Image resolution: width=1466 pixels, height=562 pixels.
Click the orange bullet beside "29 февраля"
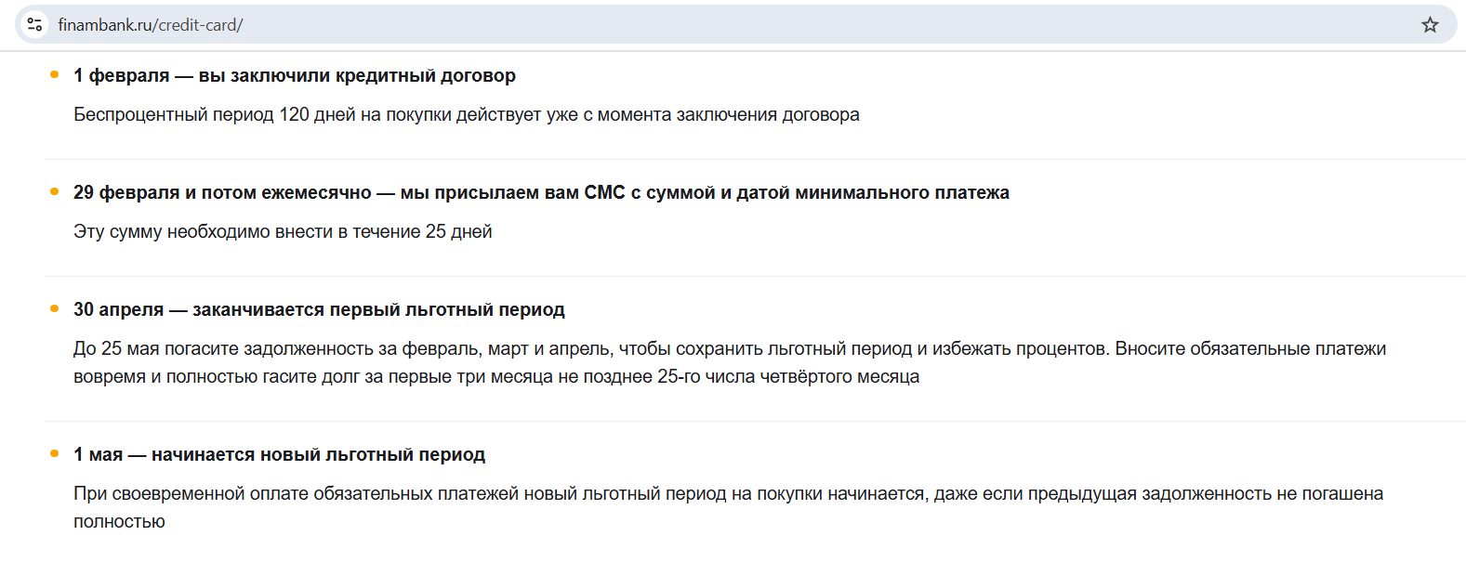tap(55, 191)
